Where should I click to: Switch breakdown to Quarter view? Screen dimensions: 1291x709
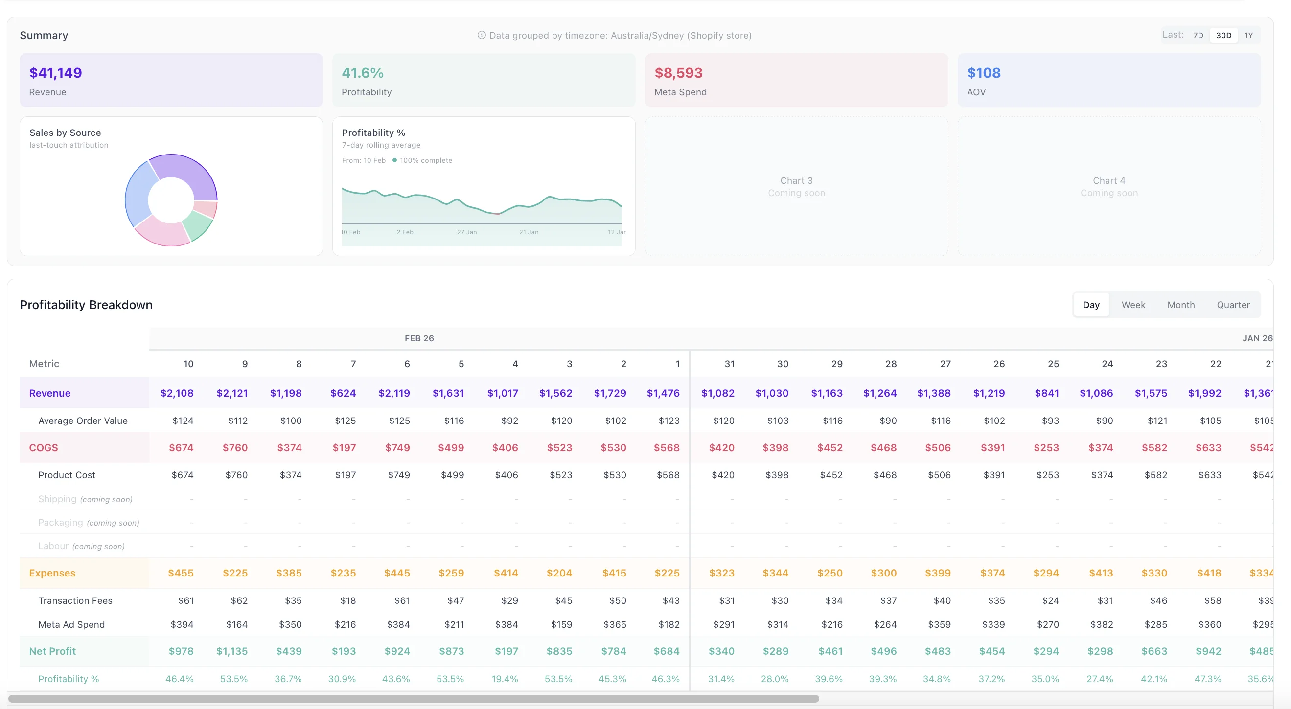click(x=1233, y=305)
